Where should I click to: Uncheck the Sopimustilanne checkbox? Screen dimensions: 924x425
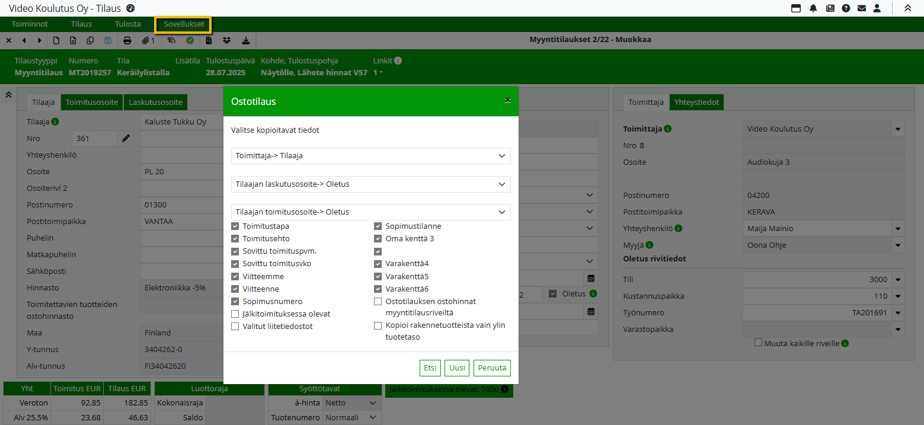click(x=378, y=226)
